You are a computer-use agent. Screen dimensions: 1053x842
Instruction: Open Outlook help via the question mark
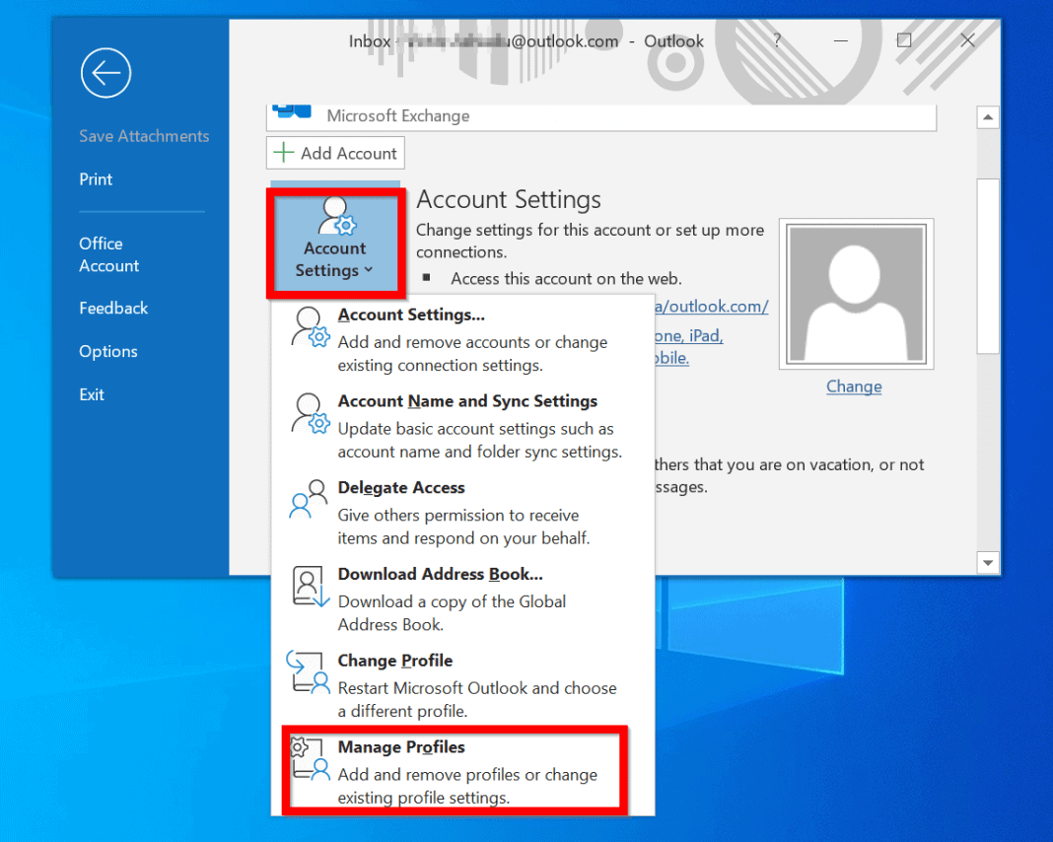[x=777, y=40]
